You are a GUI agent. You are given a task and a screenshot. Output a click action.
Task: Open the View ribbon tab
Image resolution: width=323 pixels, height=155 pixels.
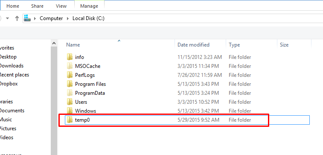tap(61, 6)
